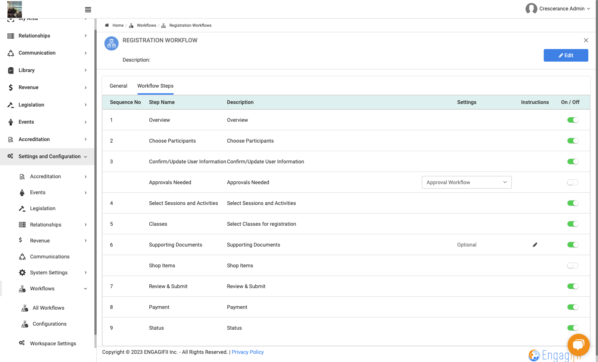Viewport: 598px width, 362px height.
Task: Click the Sequence No column header
Action: point(125,102)
